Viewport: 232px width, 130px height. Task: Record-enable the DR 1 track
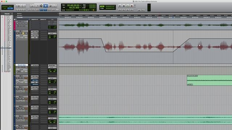tap(17, 33)
